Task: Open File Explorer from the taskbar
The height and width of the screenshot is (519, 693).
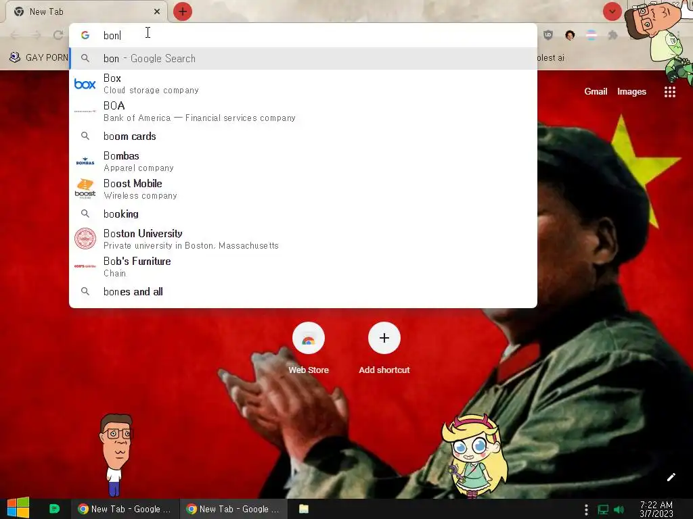Action: (x=304, y=509)
